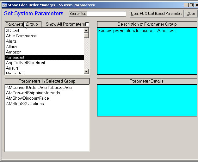
Task: Click the Search for input field
Action: tap(106, 14)
